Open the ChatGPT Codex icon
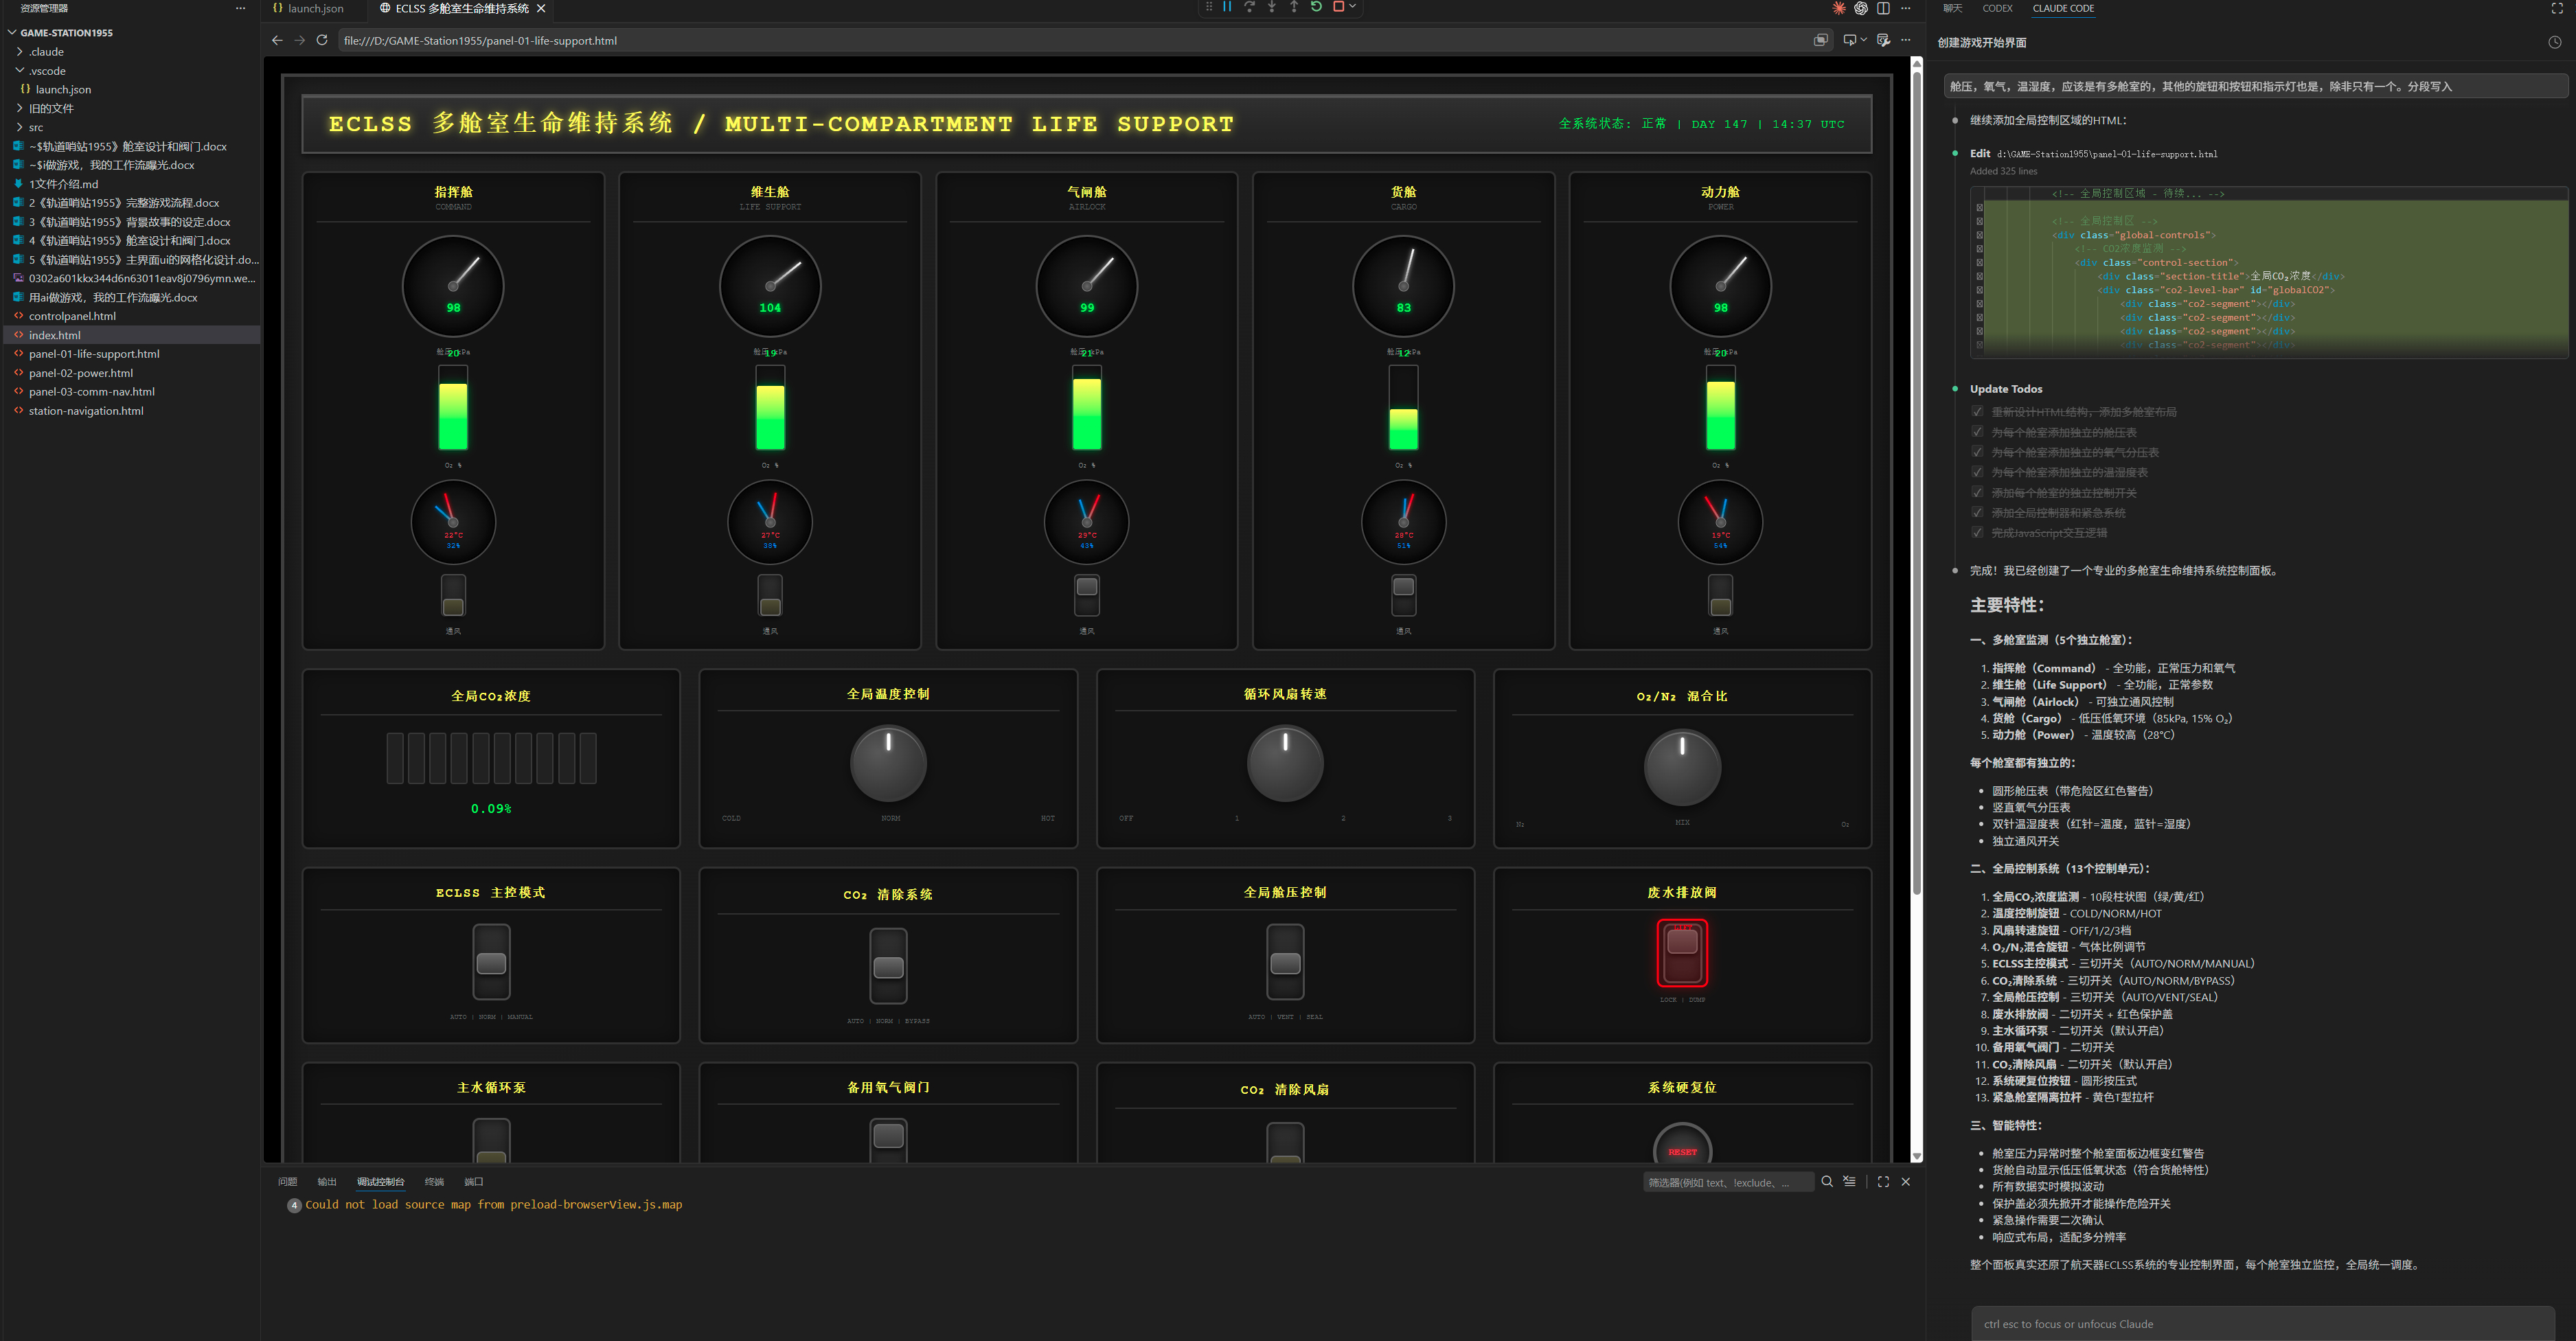The image size is (2576, 1341). point(1861,8)
